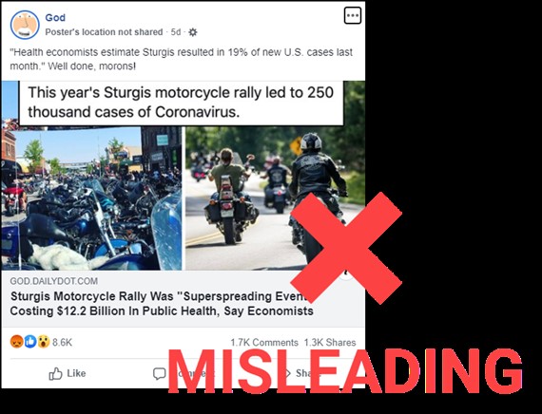Viewport: 542px width, 414px height.
Task: Click the Like button on the post
Action: click(x=68, y=373)
